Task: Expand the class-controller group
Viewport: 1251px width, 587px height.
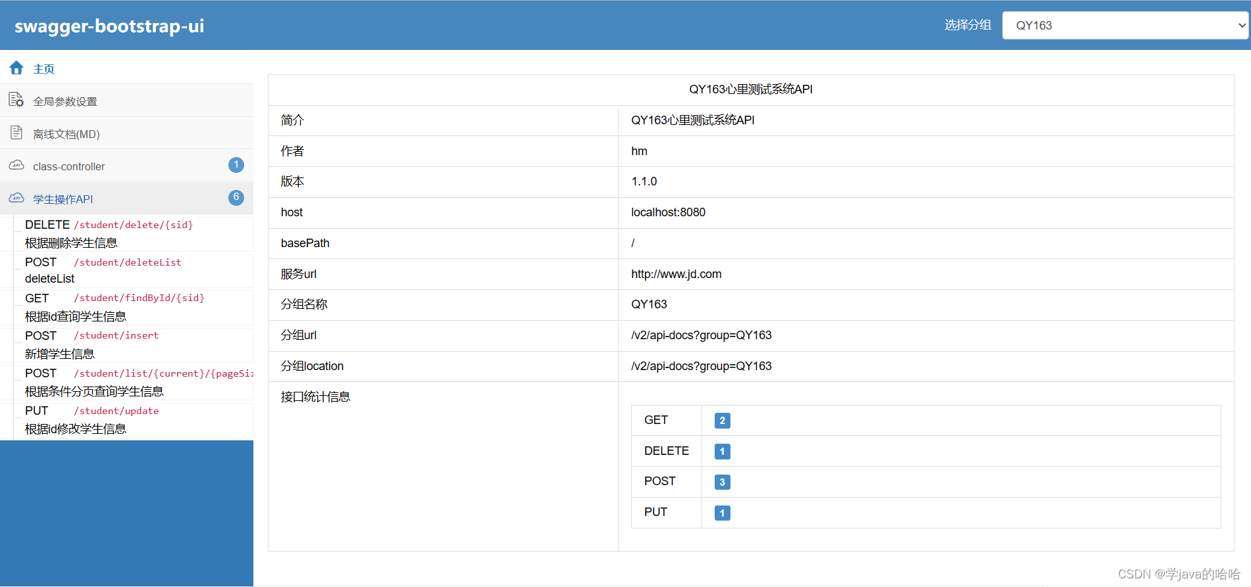Action: pos(126,166)
